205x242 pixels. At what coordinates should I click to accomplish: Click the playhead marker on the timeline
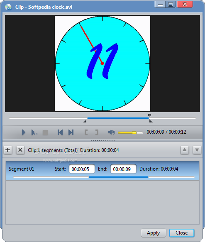149,115
